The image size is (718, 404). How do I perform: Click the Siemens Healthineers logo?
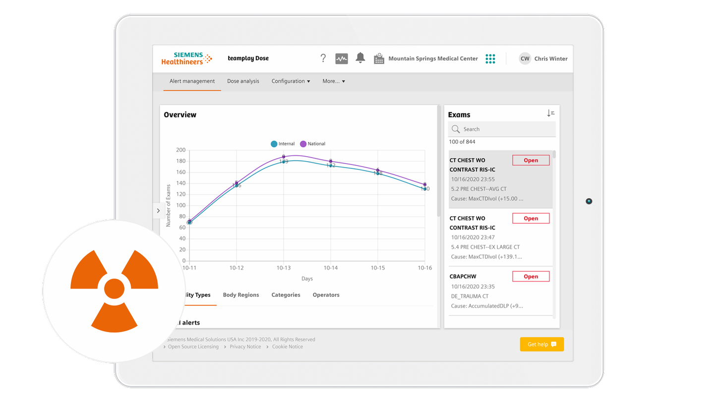[186, 58]
